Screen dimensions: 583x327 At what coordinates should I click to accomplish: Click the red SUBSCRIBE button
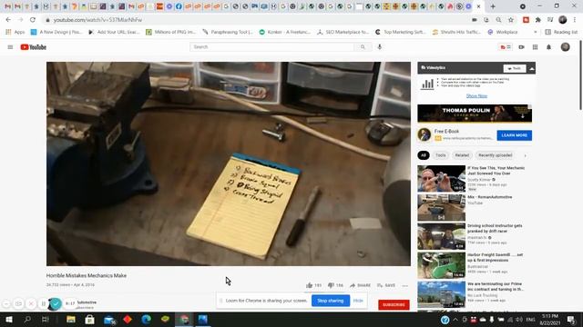click(394, 305)
